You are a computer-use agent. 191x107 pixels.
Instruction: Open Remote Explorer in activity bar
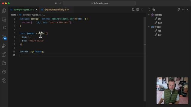(x=4, y=20)
